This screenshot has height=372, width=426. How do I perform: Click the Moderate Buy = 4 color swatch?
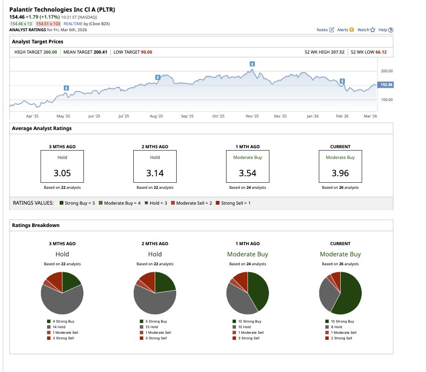coord(101,203)
